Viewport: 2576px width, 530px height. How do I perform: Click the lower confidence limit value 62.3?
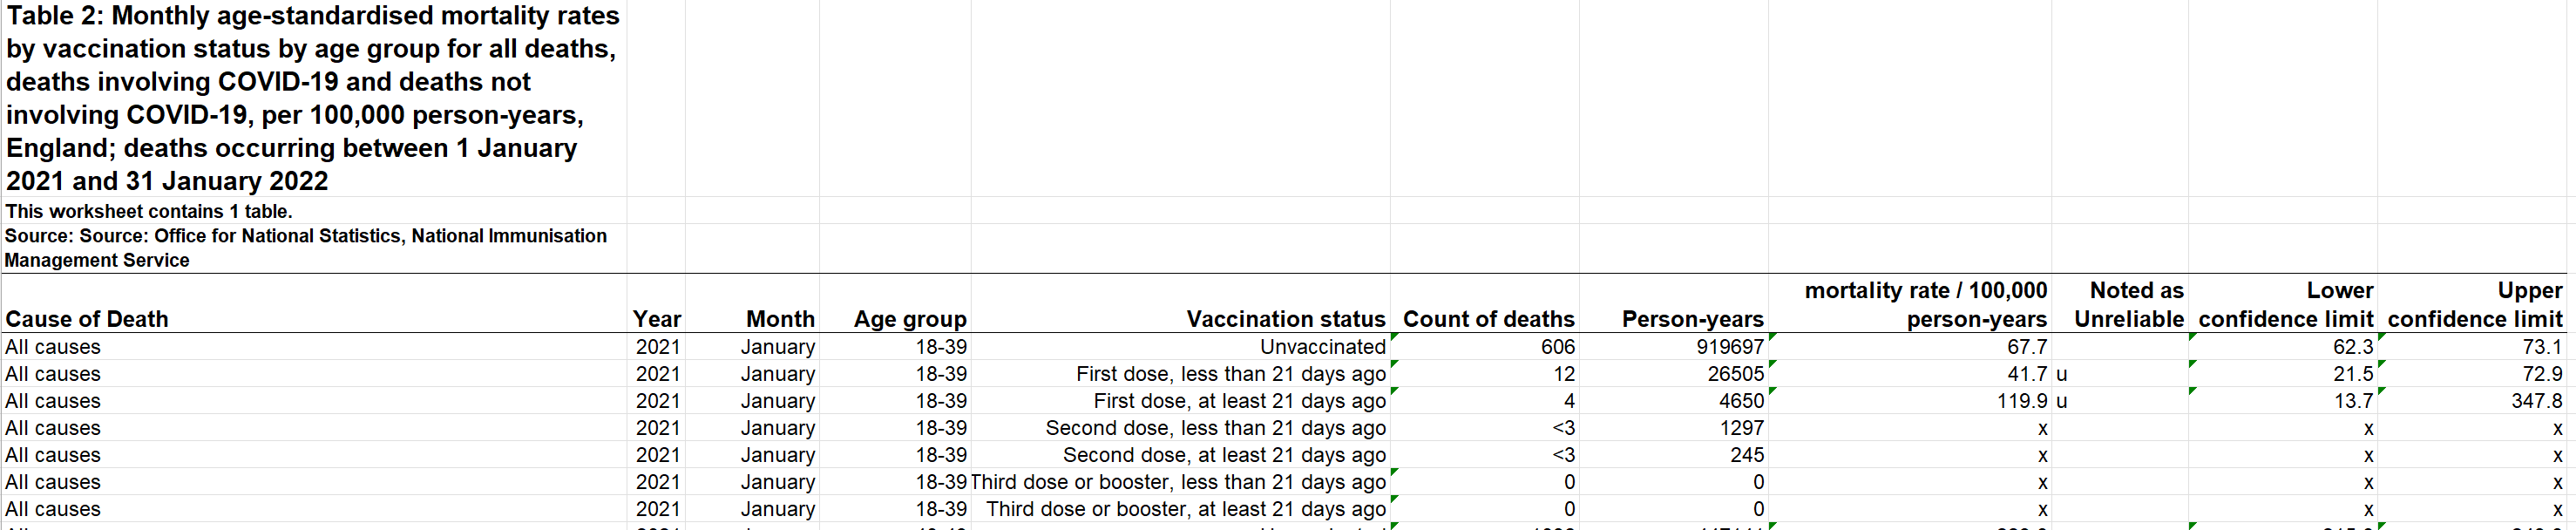click(2352, 347)
